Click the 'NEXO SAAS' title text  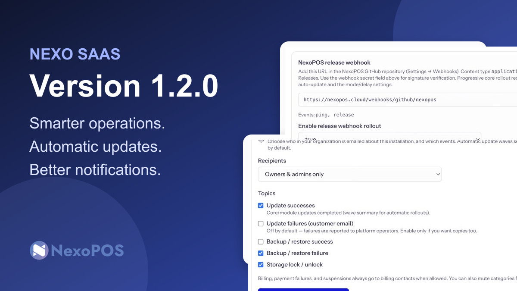point(75,54)
